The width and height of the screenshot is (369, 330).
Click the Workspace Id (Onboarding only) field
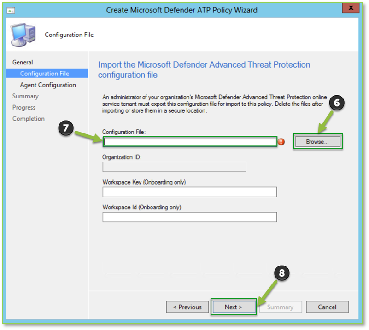click(189, 217)
